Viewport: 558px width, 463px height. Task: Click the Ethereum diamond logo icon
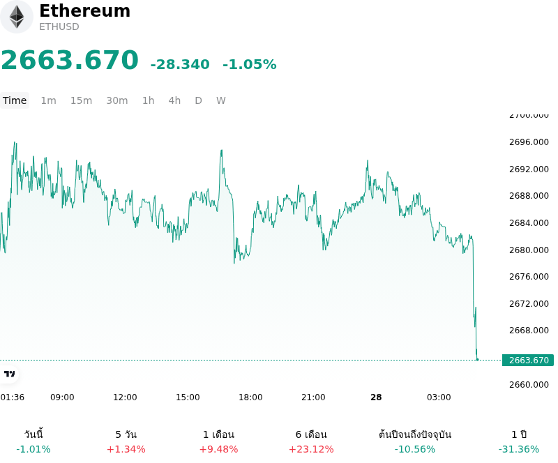pyautogui.click(x=16, y=17)
